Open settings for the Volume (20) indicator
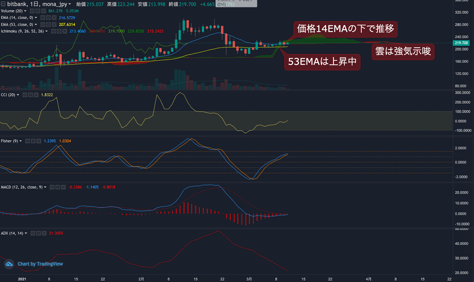This screenshot has height=282, width=474. pyautogui.click(x=38, y=11)
